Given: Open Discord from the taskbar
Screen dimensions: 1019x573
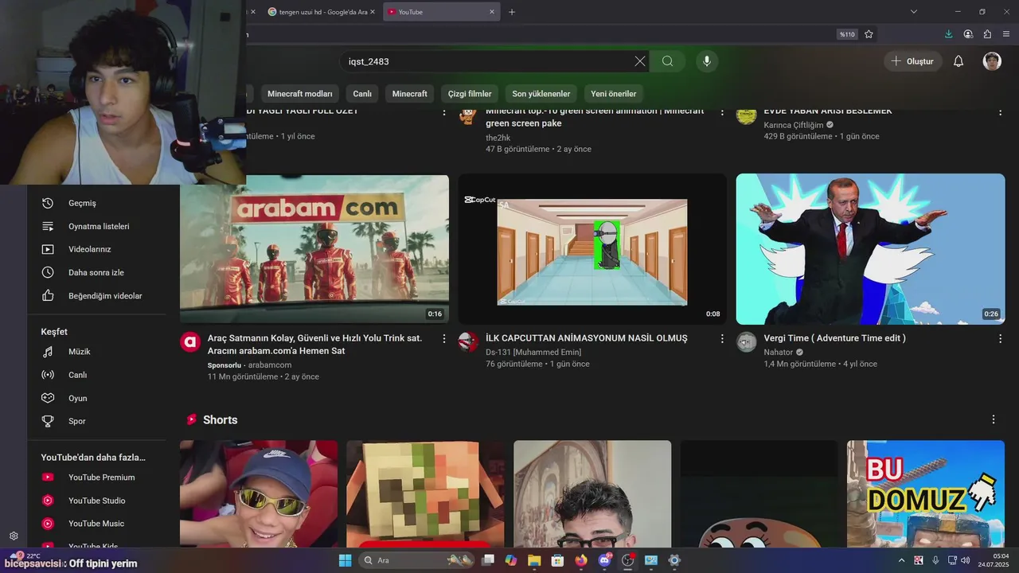Looking at the screenshot, I should (604, 560).
